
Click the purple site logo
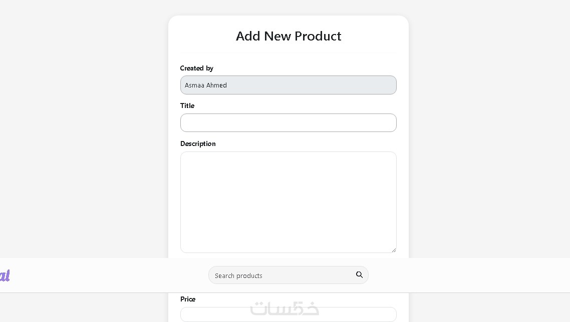pyautogui.click(x=5, y=275)
